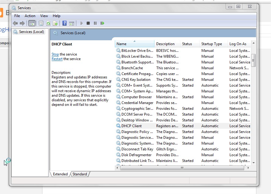
Task: Select the Bluetooth Support service row
Action: (183, 62)
